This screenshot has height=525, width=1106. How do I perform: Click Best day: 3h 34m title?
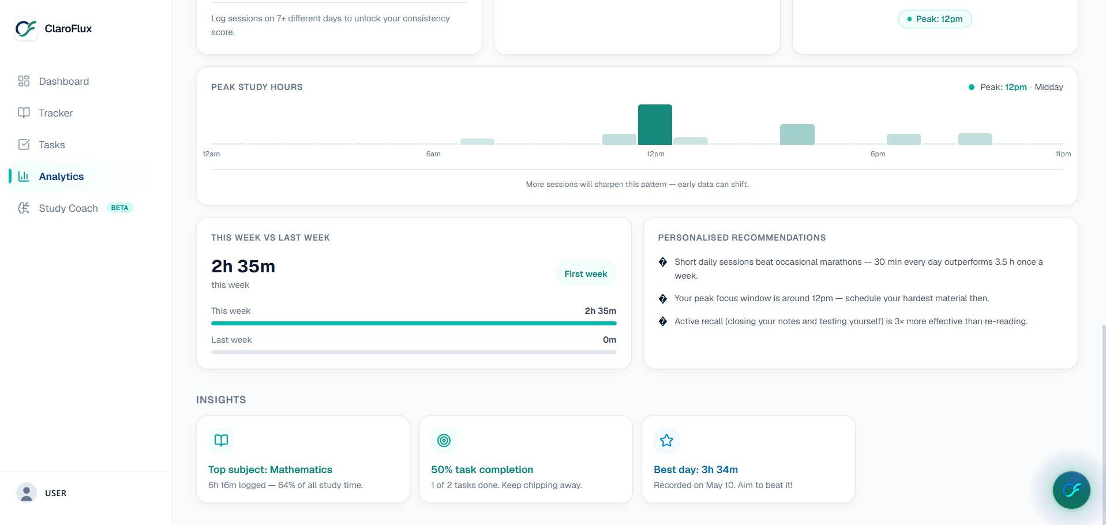click(x=696, y=470)
